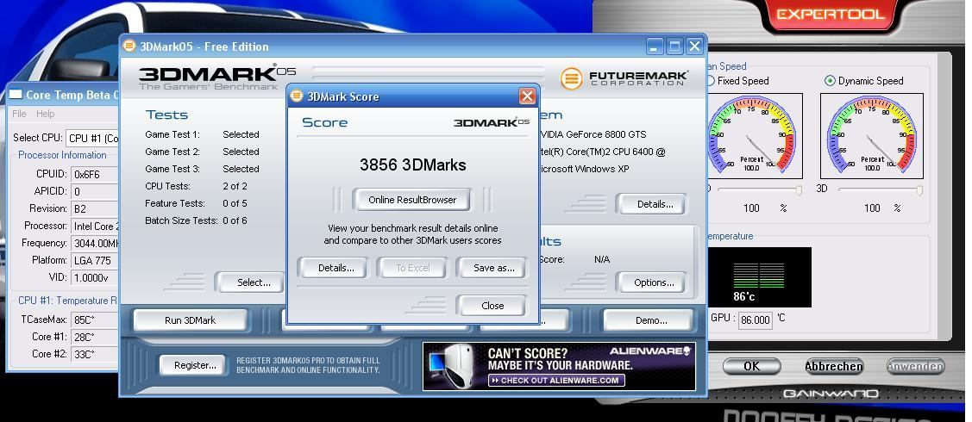The width and height of the screenshot is (972, 422).
Task: Click the Game Test 1 Selected row
Action: coord(202,134)
